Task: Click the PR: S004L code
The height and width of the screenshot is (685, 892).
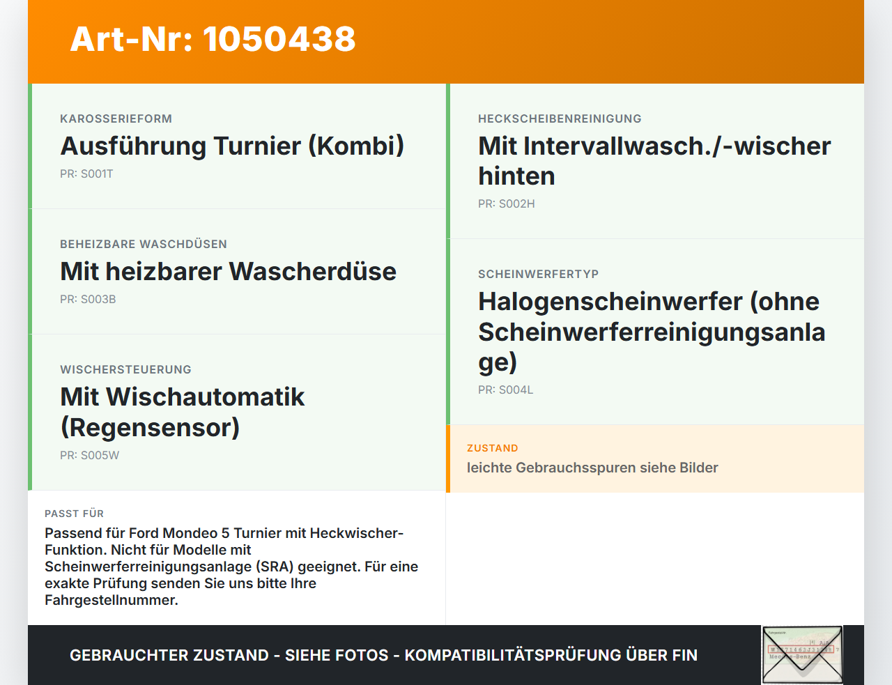Action: pos(505,390)
